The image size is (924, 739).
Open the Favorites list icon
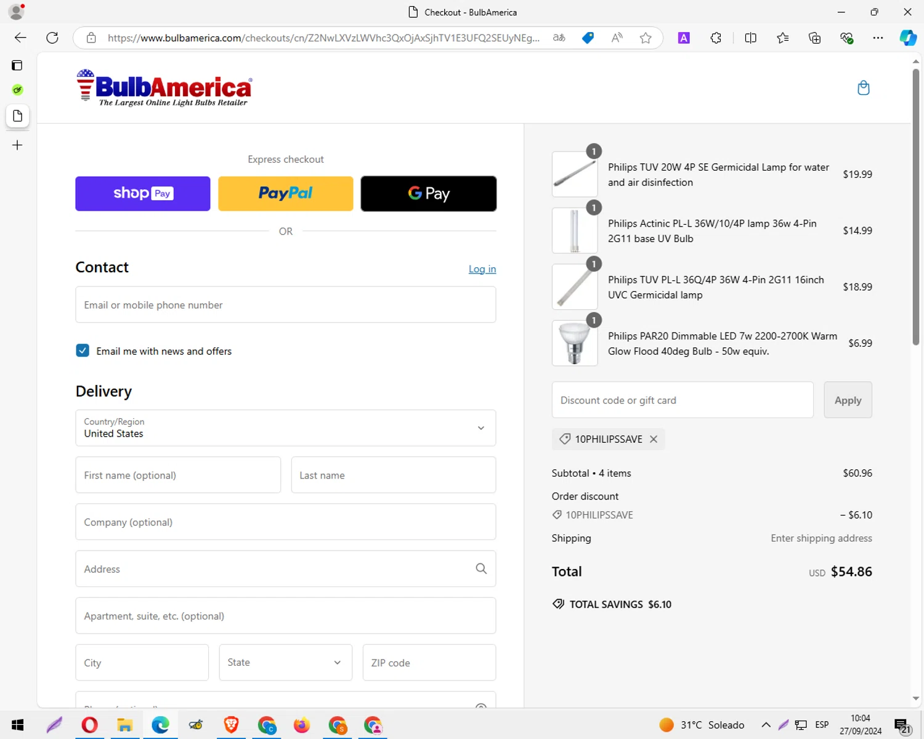click(782, 38)
